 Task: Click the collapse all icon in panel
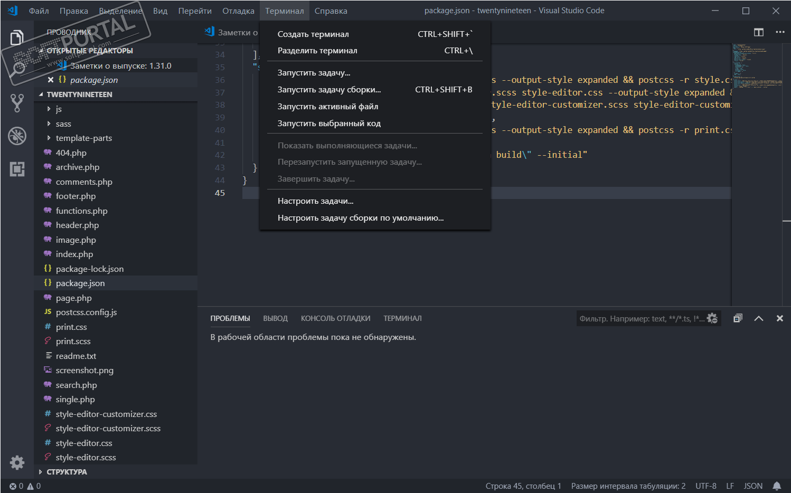pos(738,318)
